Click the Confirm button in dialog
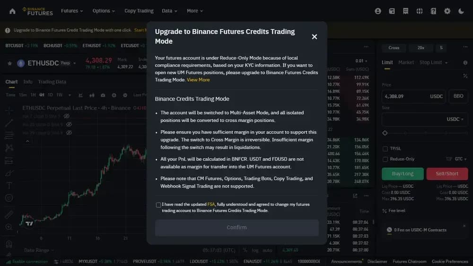Viewport: 473px width, 266px height. point(237,227)
